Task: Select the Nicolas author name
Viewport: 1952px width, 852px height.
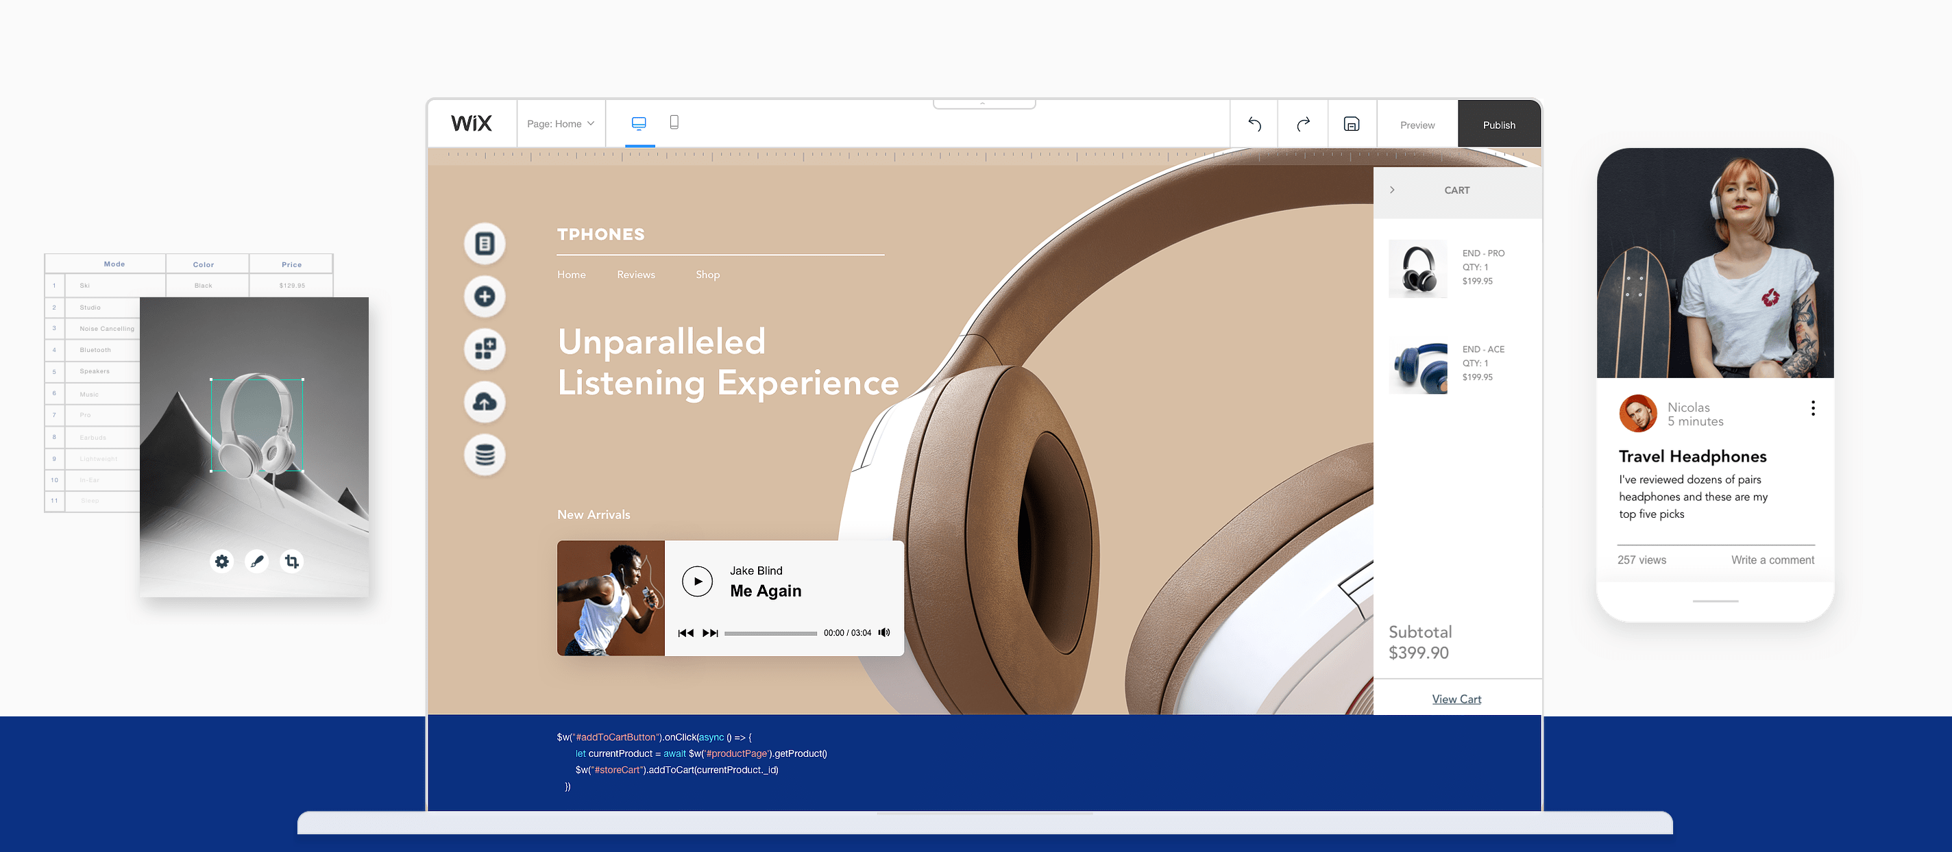Action: [1688, 408]
